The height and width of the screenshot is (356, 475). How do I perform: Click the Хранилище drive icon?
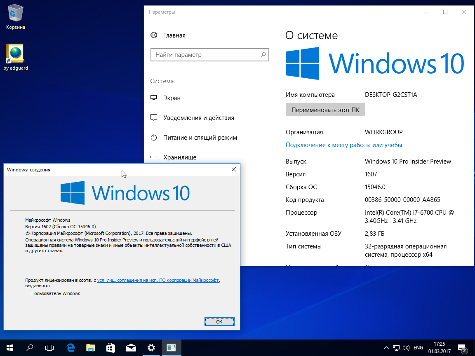tap(154, 157)
